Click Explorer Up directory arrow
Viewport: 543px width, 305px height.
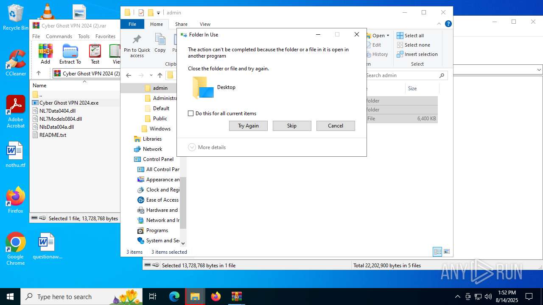click(160, 75)
